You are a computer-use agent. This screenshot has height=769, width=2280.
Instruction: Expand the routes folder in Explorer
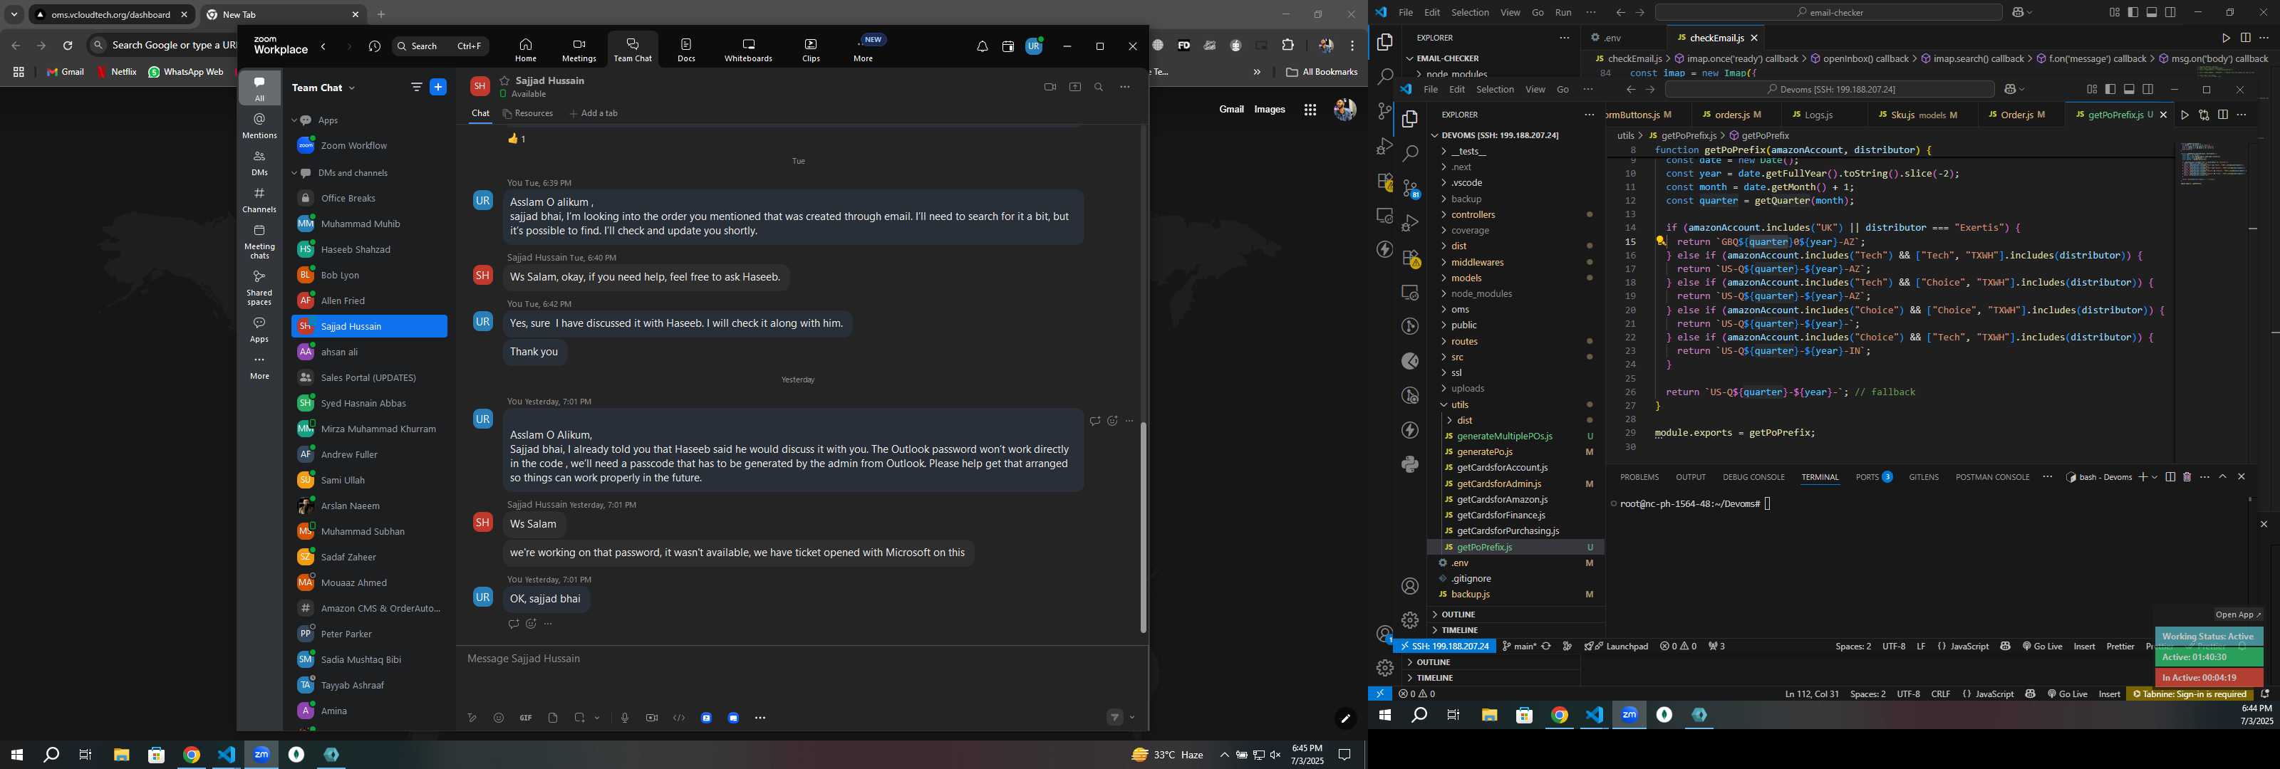point(1464,342)
